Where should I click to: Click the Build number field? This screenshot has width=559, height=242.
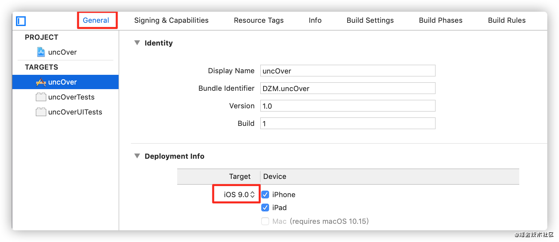click(x=348, y=123)
